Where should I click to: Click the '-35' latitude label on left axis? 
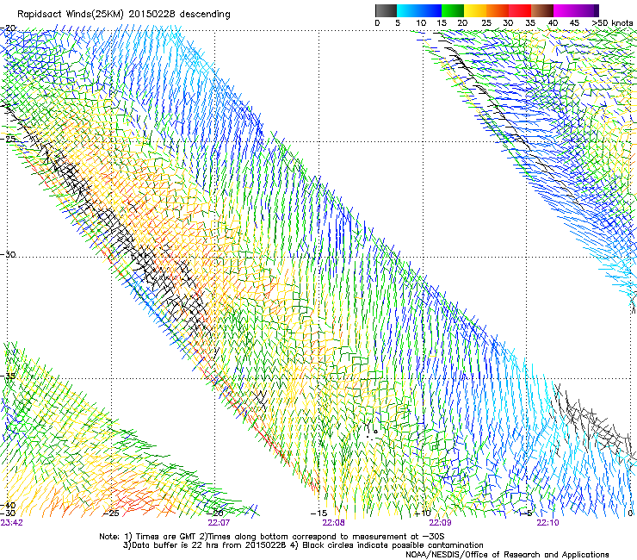click(x=8, y=376)
